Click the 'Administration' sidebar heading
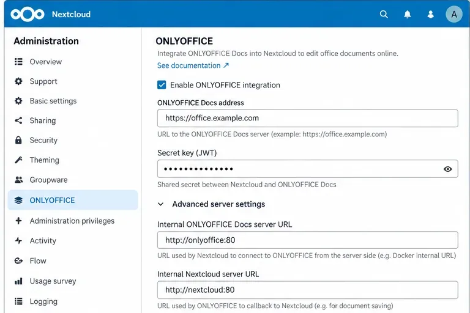 coord(46,41)
